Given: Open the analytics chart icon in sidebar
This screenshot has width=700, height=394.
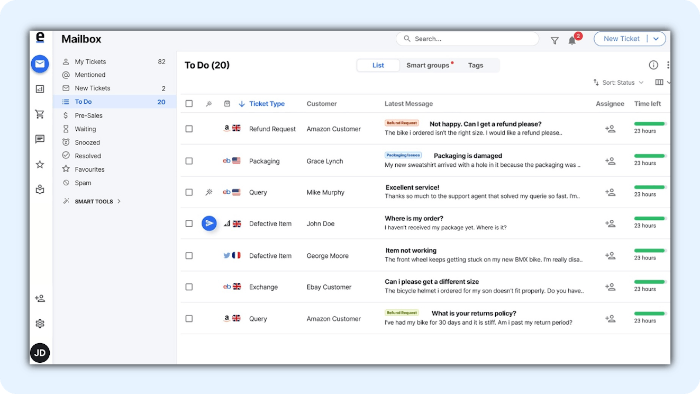Looking at the screenshot, I should click(x=40, y=89).
